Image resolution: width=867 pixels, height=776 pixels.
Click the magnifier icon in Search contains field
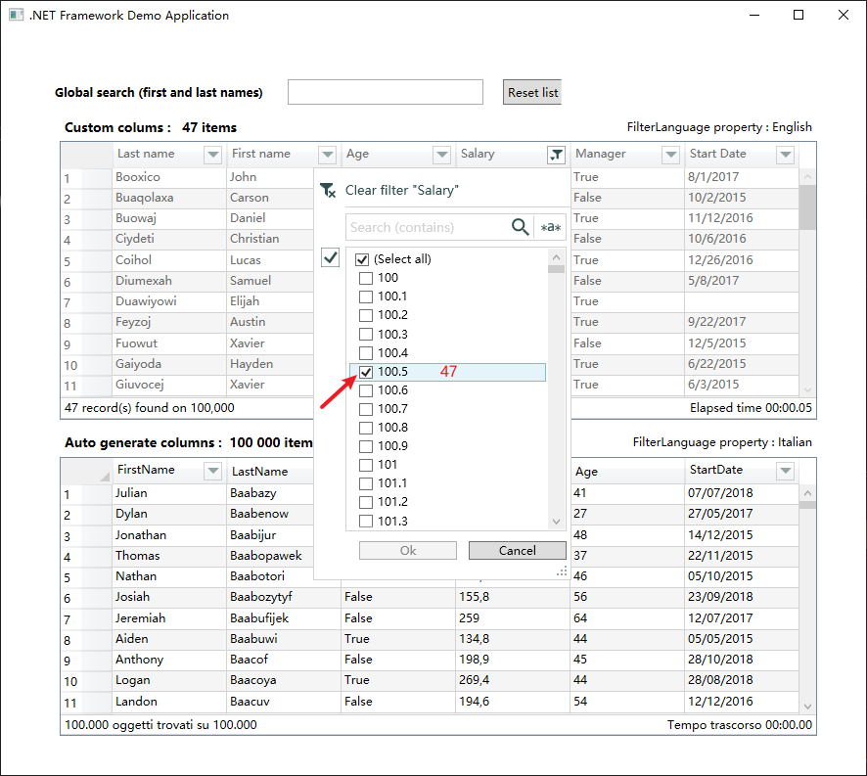pos(520,226)
